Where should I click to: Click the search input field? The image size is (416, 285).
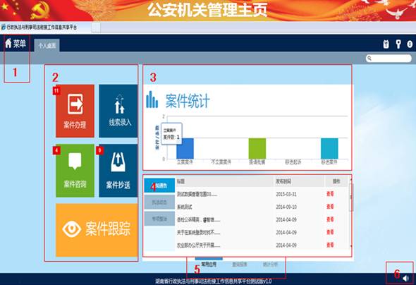click(x=389, y=58)
